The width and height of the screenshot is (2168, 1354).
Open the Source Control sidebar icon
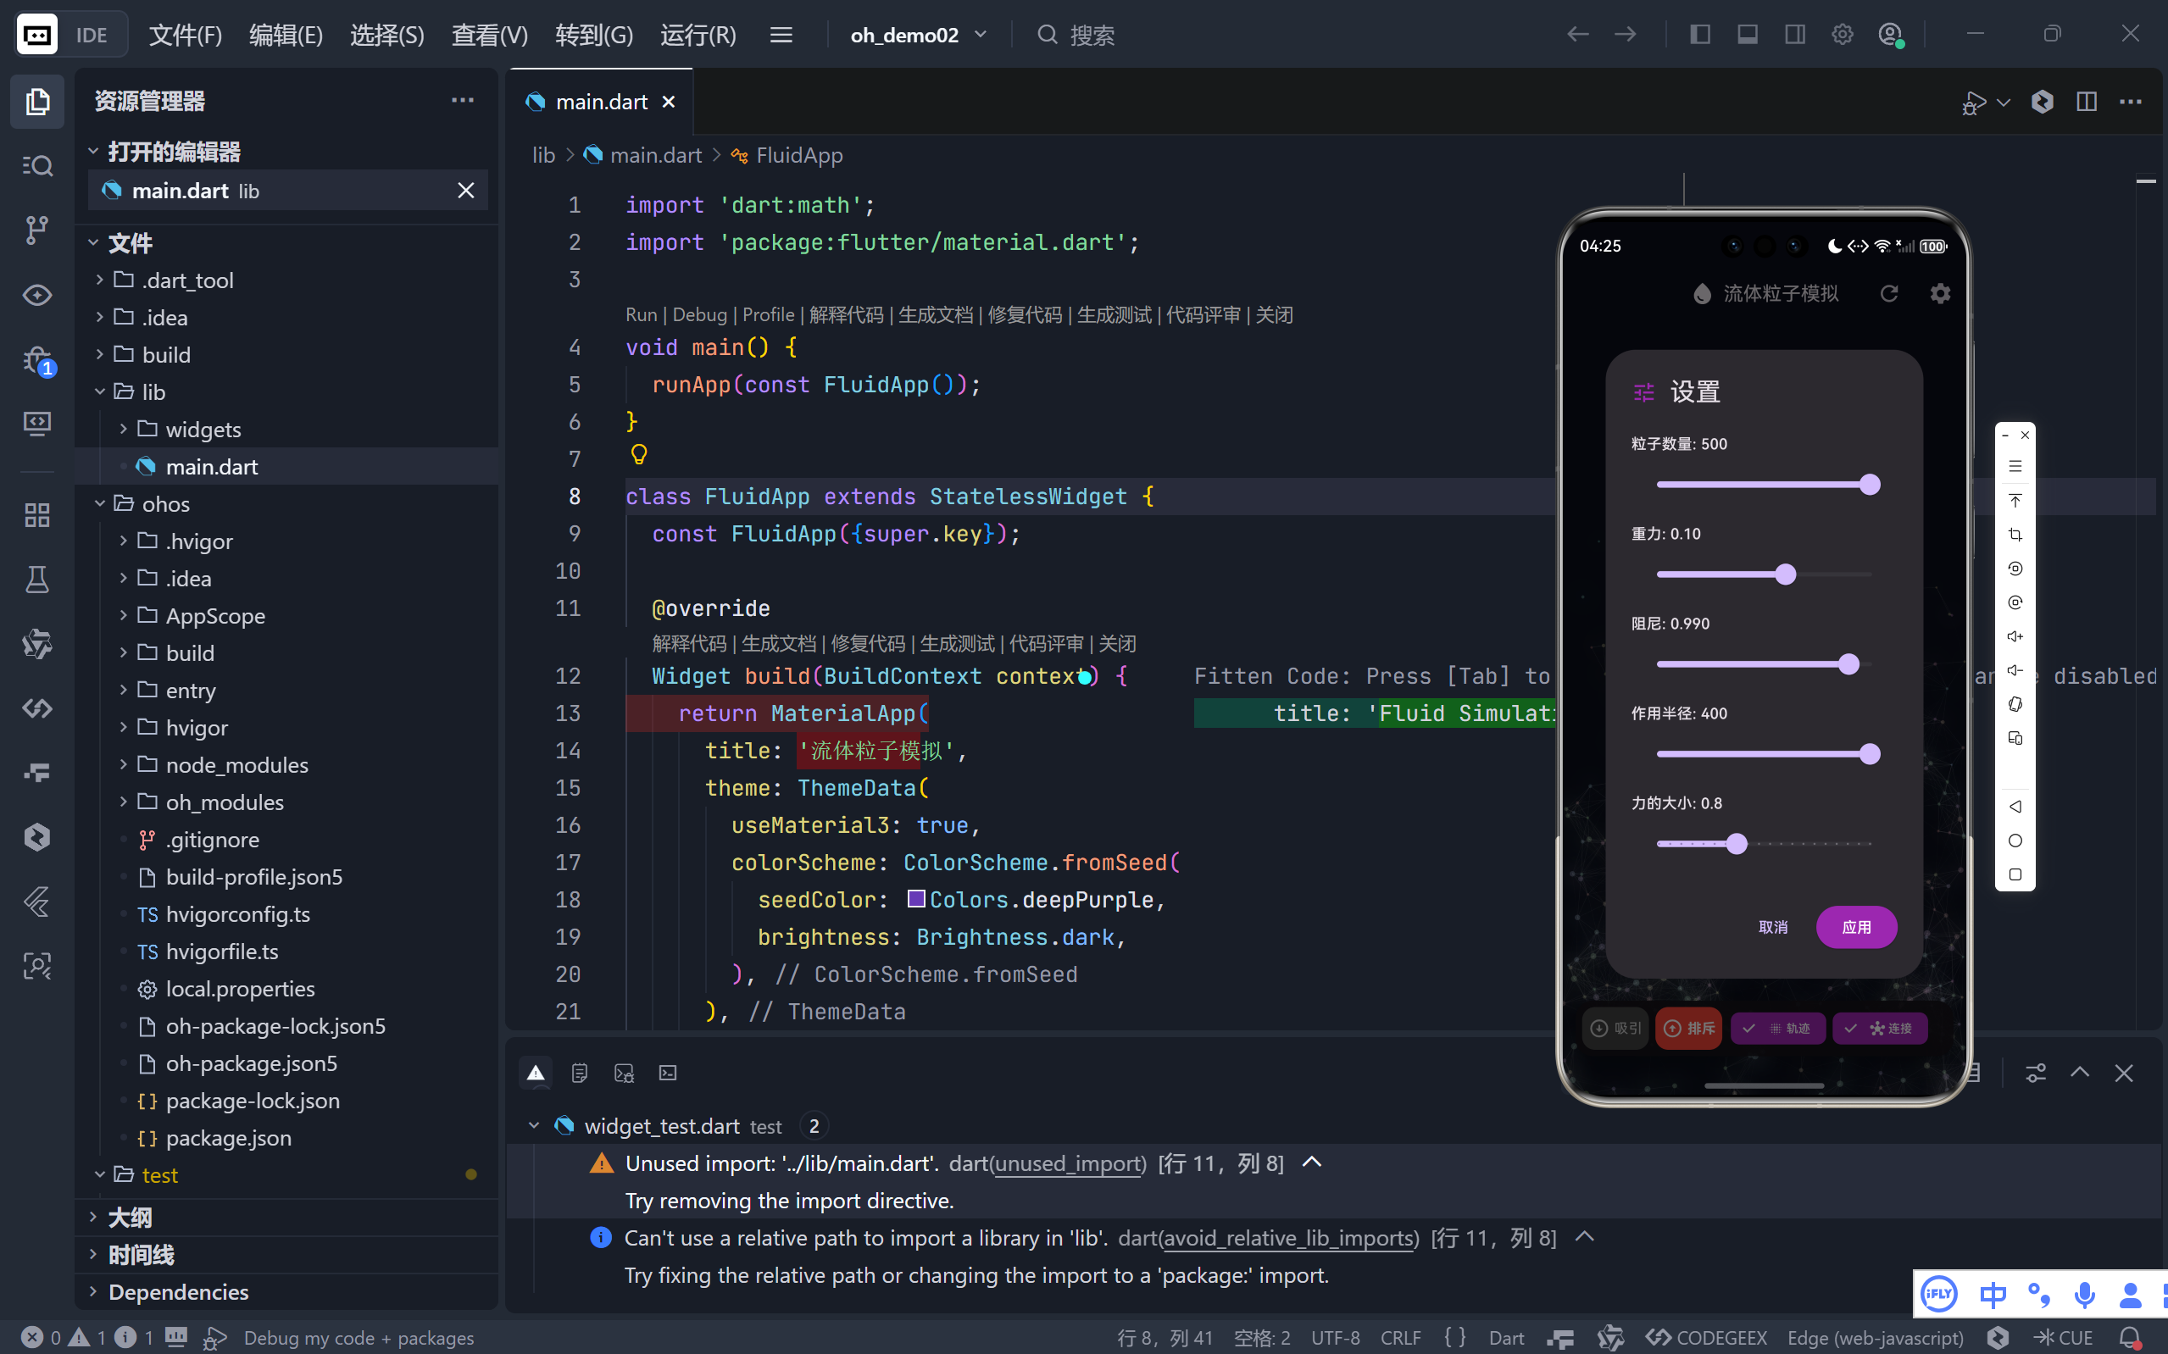point(36,230)
